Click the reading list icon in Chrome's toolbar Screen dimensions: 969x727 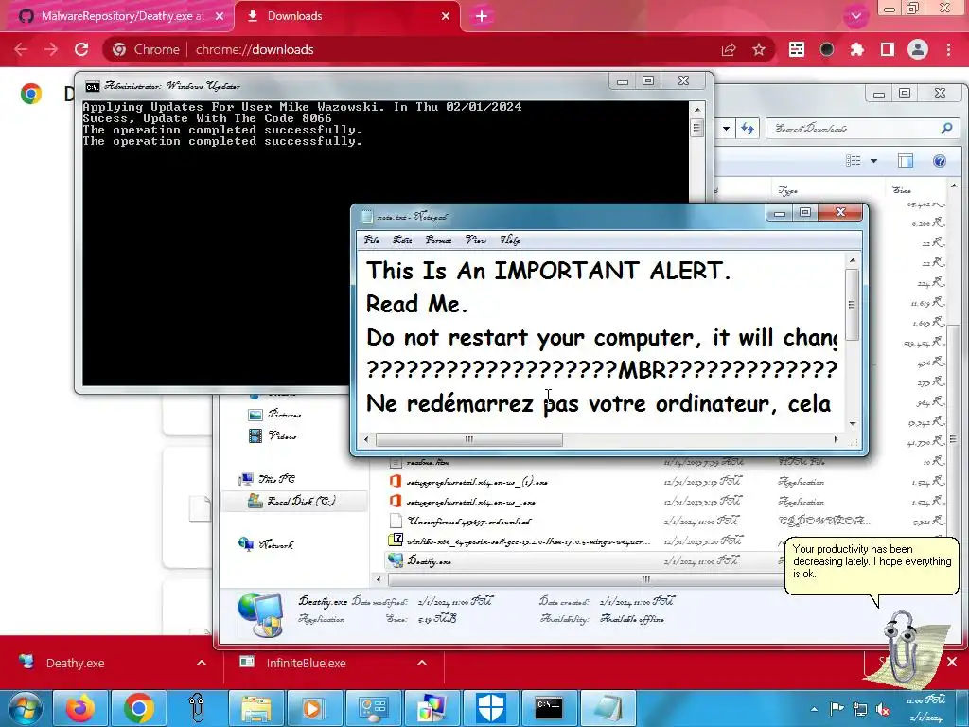click(x=797, y=49)
